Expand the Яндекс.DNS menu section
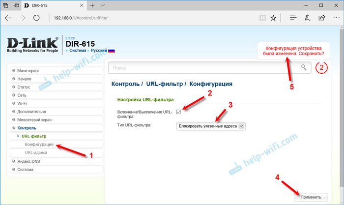Screen dimensions: 344x205 [57, 161]
